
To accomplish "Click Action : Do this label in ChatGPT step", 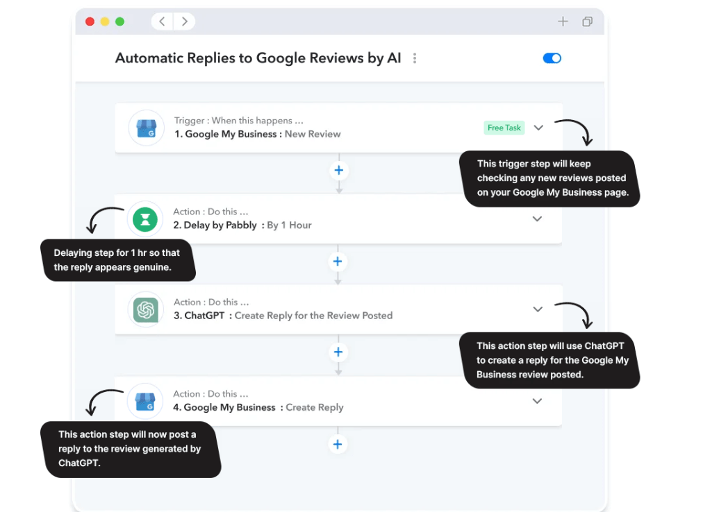I will [x=211, y=302].
